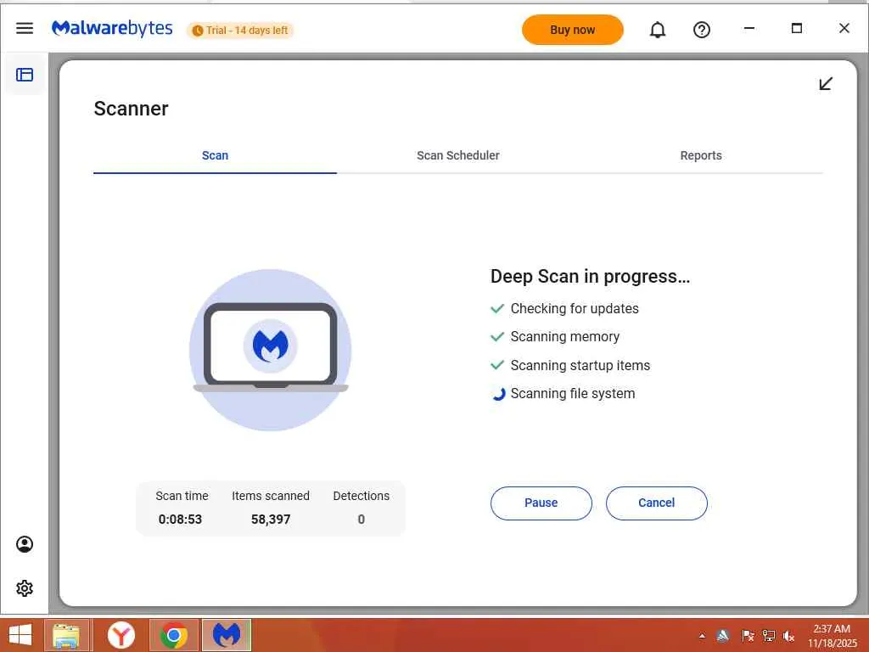Image resolution: width=869 pixels, height=652 pixels.
Task: Click the Items scanned count 58,397
Action: point(271,520)
